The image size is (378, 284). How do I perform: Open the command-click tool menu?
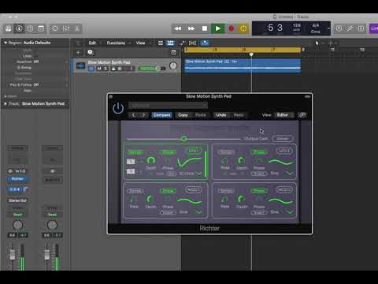[331, 43]
